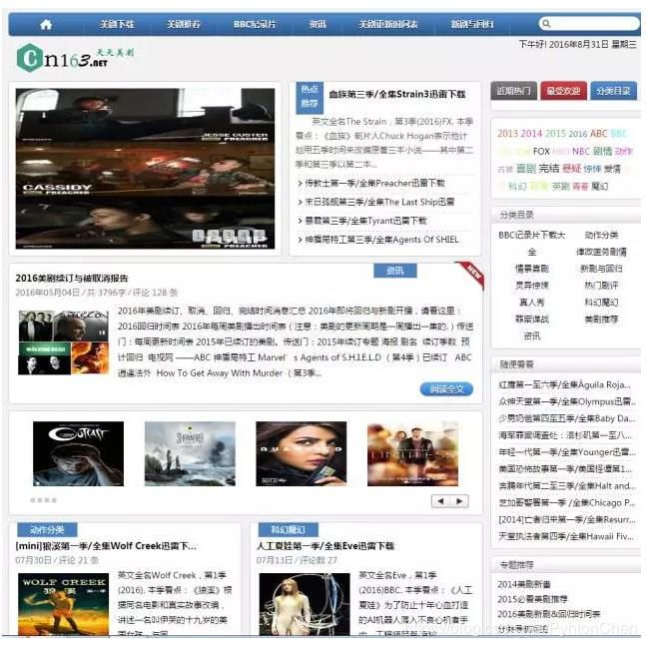Click the Cn163.net site logo
The height and width of the screenshot is (647, 646).
click(x=74, y=59)
